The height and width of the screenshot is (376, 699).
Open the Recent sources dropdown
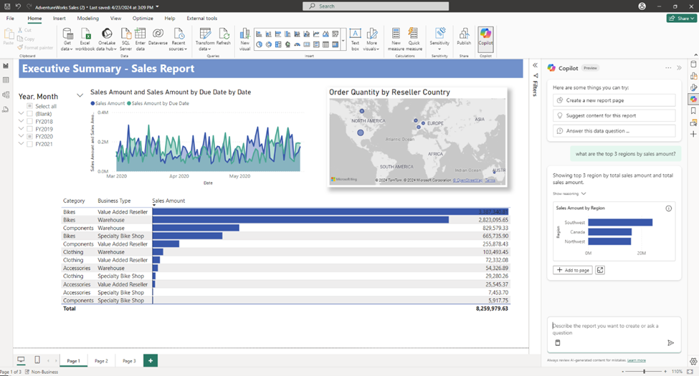pyautogui.click(x=179, y=39)
